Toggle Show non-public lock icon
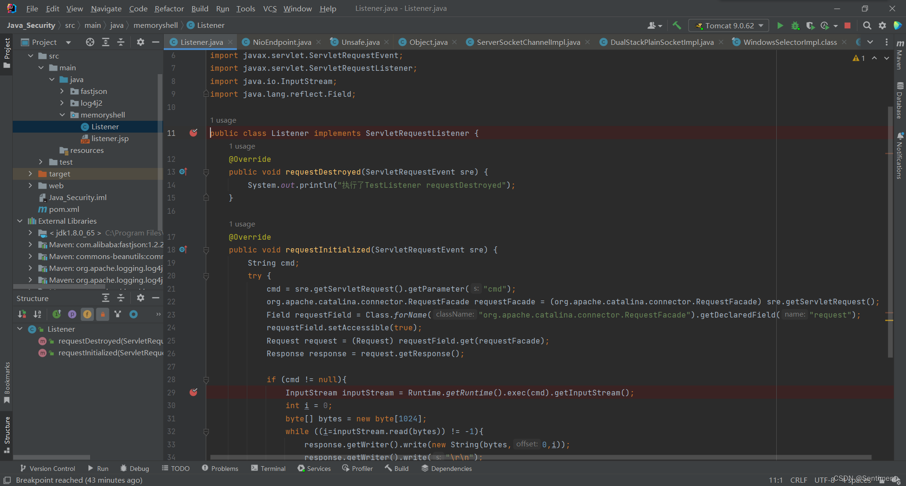 tap(102, 314)
